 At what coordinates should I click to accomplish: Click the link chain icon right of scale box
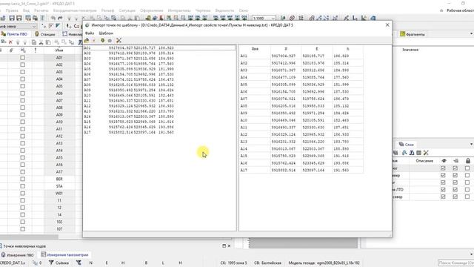pos(292,18)
